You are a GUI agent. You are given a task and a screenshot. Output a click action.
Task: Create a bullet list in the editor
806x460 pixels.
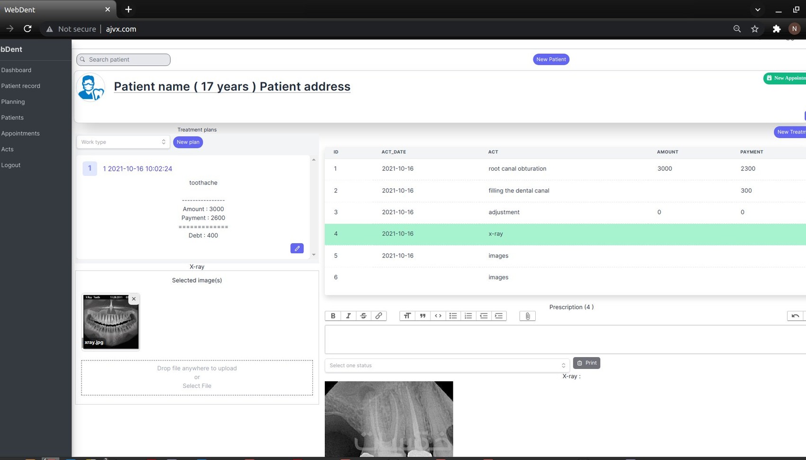click(x=453, y=315)
